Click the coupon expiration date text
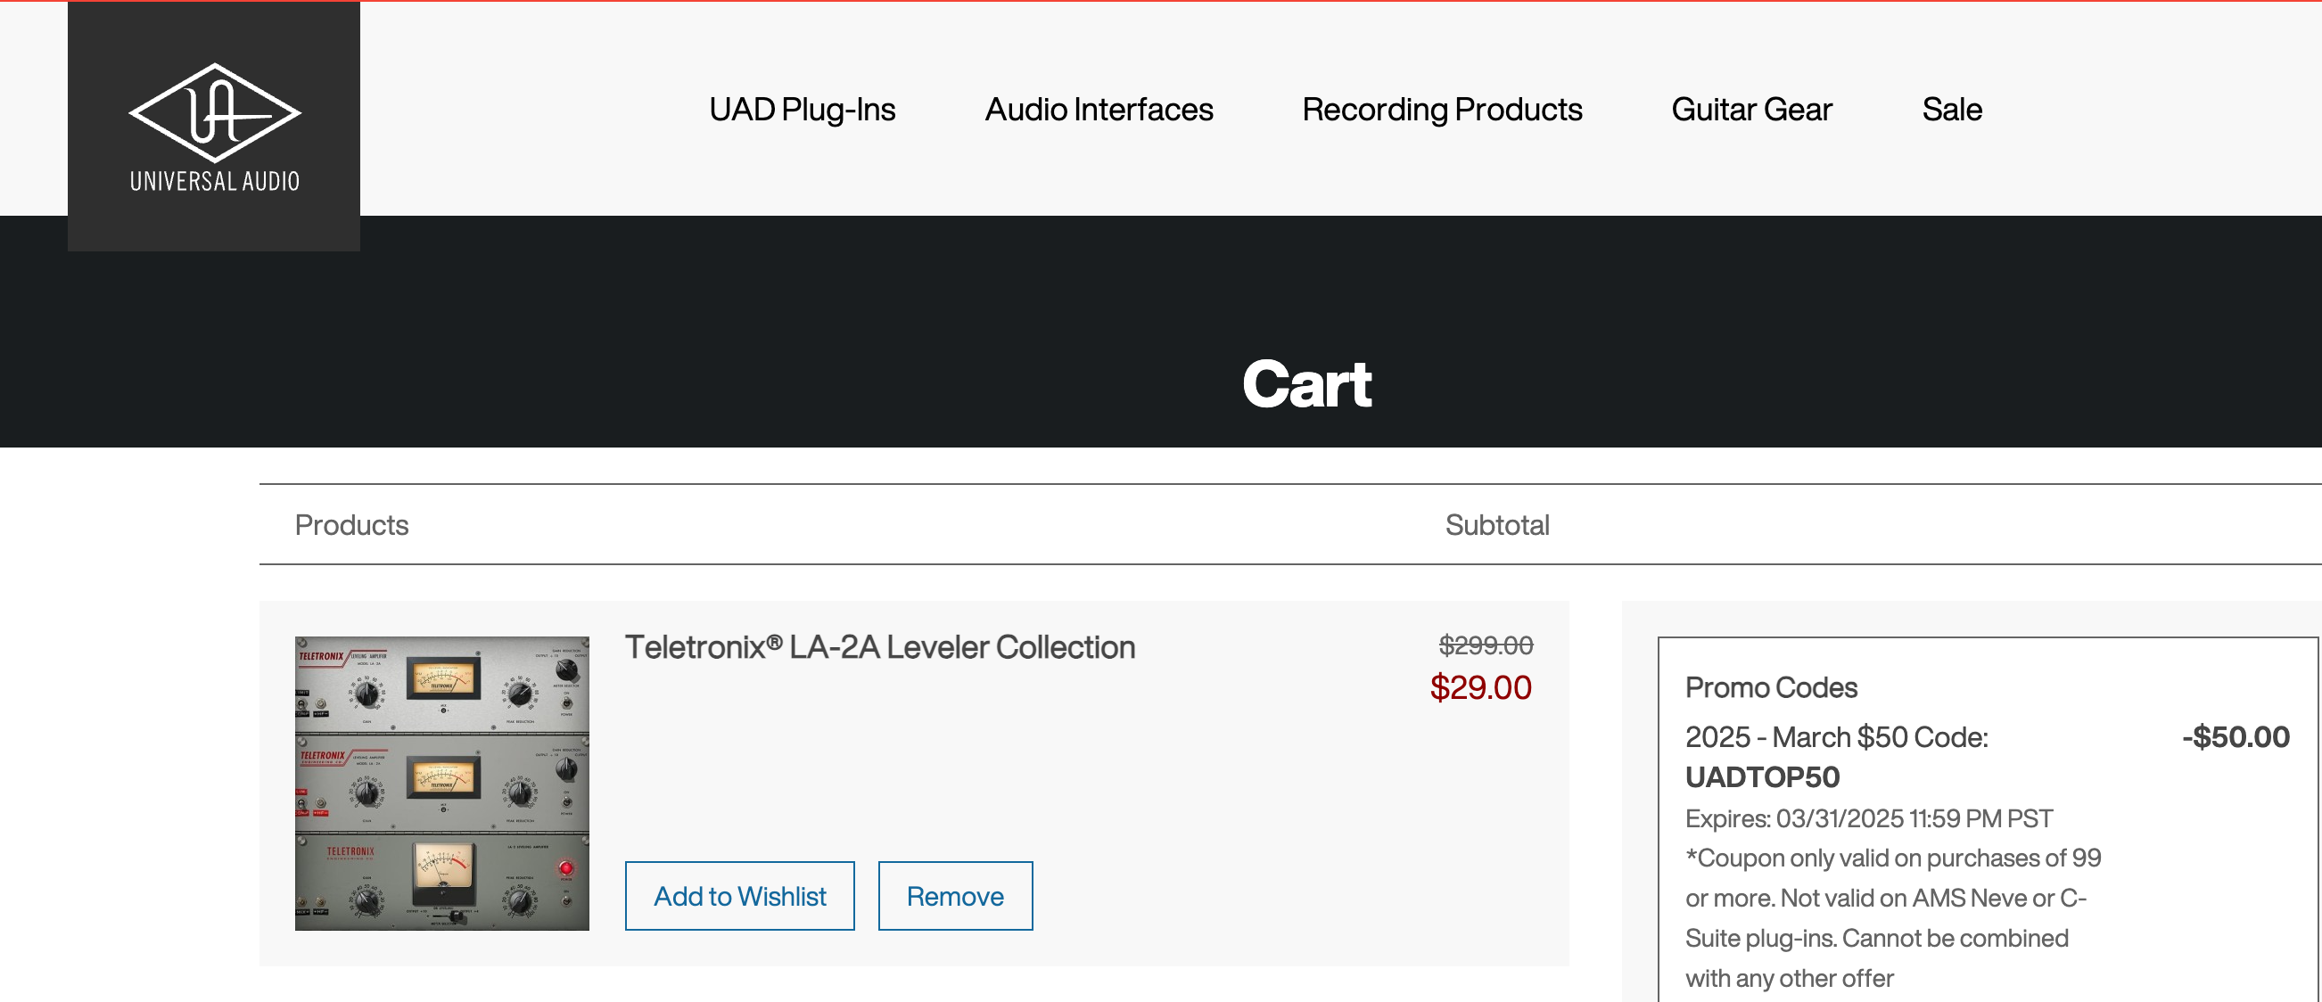Screen dimensions: 2322x1002 [1867, 818]
